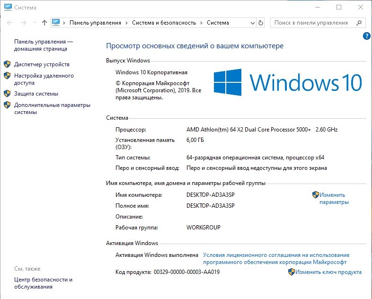This screenshot has height=299, width=372.
Task: Click shield icon beside Изменить параметры
Action: [x=316, y=194]
